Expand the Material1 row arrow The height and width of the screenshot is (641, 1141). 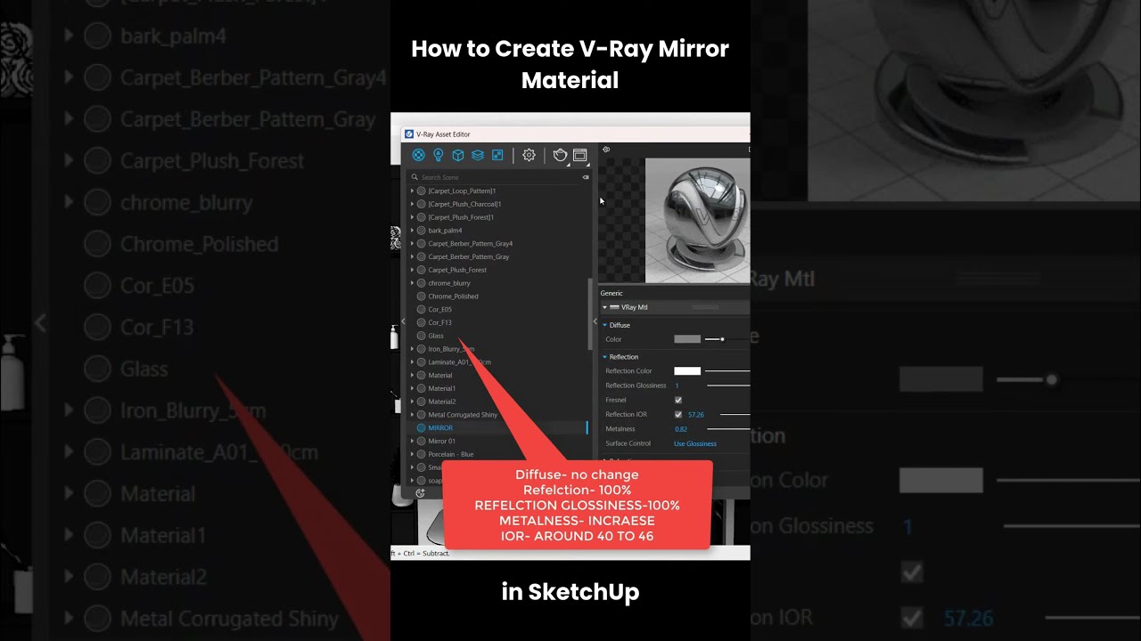coord(412,388)
